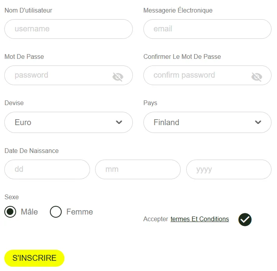Expand the Pays dropdown showing Finland
Viewport: 277px width, 271px height.
200,122
